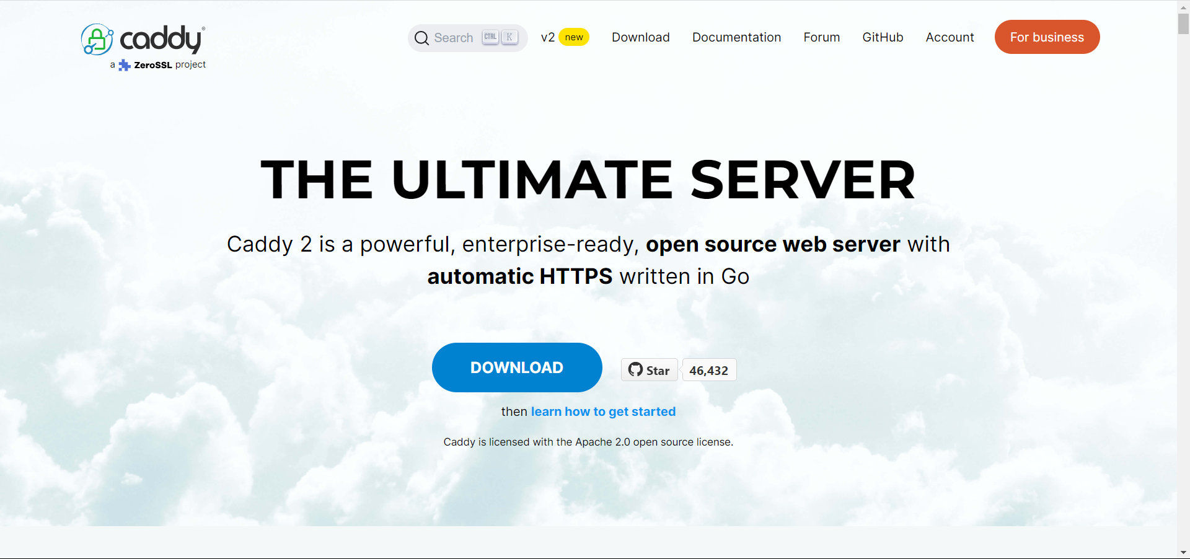Click the Apache 2.0 license text line
Viewport: 1190px width, 559px height.
[x=588, y=442]
